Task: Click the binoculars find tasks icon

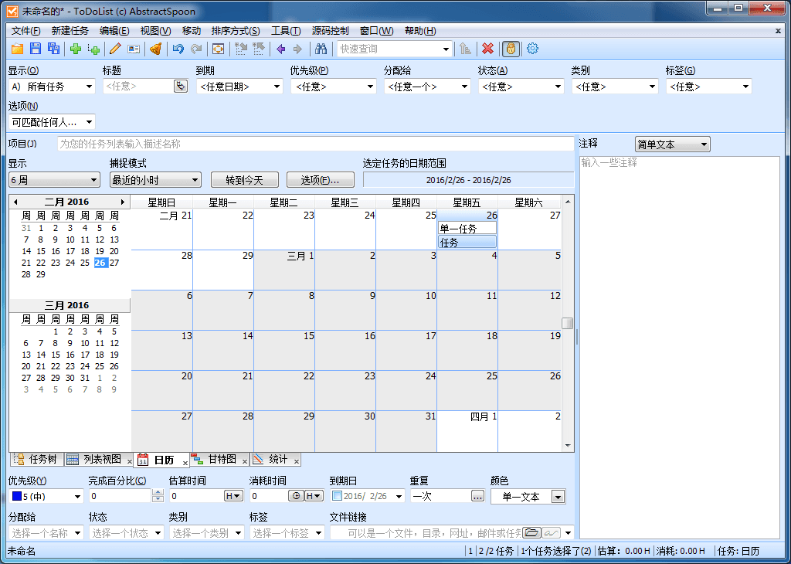Action: (x=321, y=49)
